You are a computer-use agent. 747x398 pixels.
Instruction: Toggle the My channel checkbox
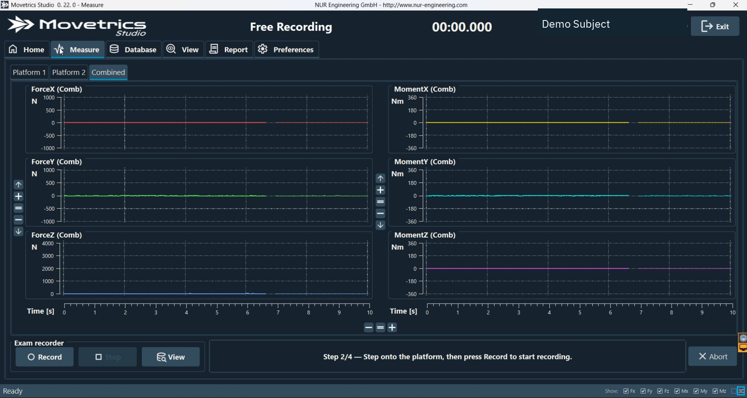coord(696,391)
